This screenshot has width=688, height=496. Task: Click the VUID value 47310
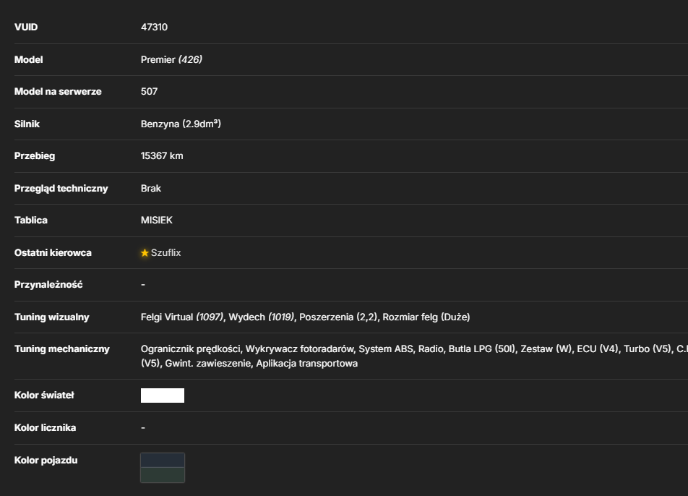coord(154,27)
